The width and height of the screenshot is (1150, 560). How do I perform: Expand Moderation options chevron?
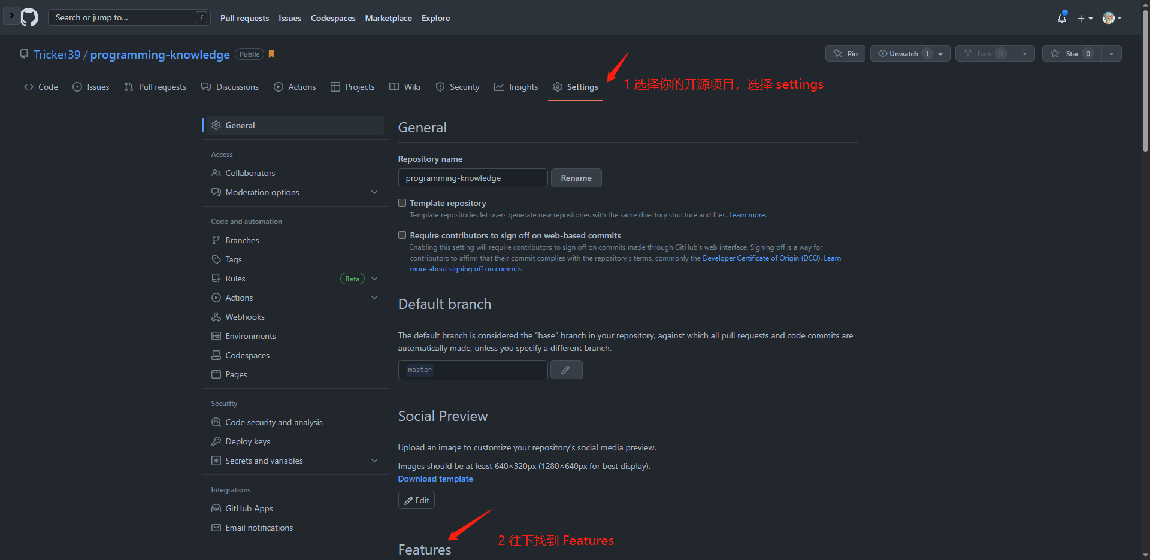[x=374, y=192]
